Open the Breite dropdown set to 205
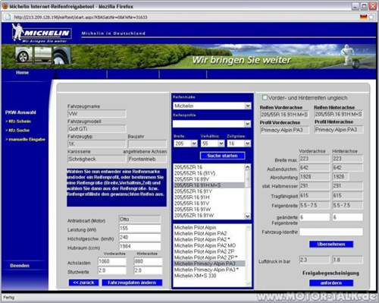This screenshot has height=303, width=379. click(186, 144)
